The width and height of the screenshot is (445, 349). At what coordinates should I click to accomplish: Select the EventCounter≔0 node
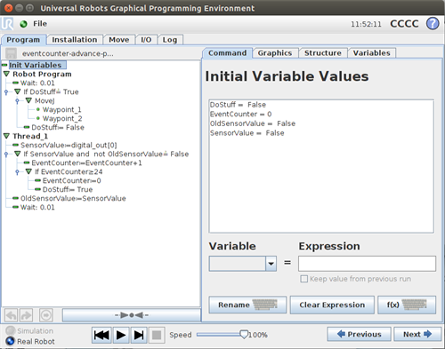[71, 180]
